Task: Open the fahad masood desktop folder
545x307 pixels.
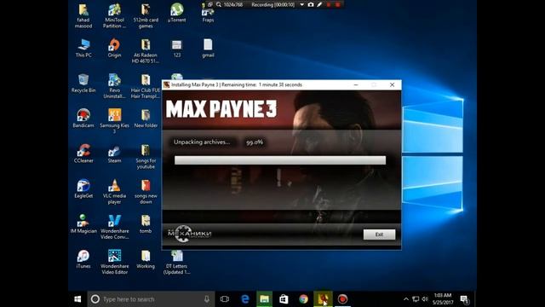Action: pyautogui.click(x=83, y=15)
